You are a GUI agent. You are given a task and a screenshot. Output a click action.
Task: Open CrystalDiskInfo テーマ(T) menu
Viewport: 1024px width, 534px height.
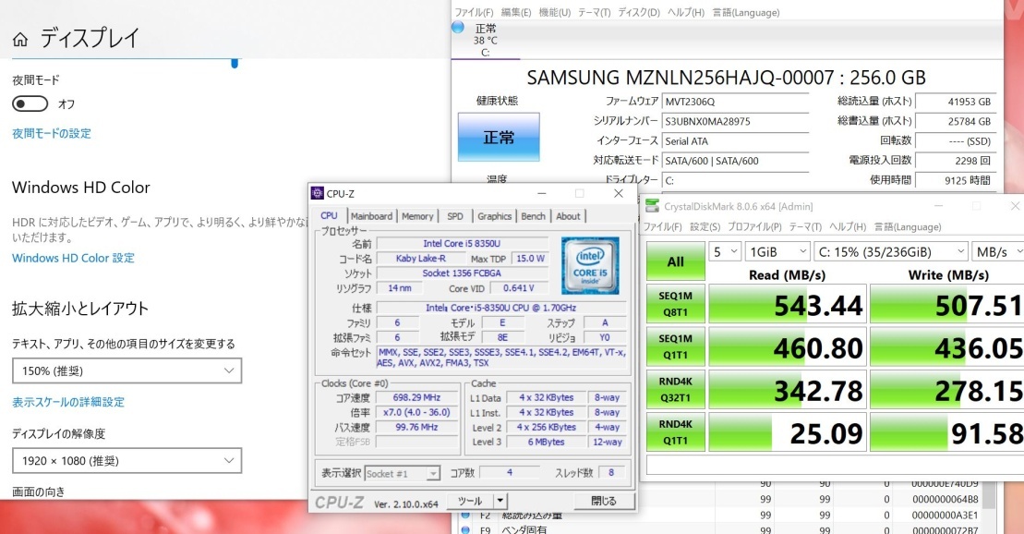point(595,12)
